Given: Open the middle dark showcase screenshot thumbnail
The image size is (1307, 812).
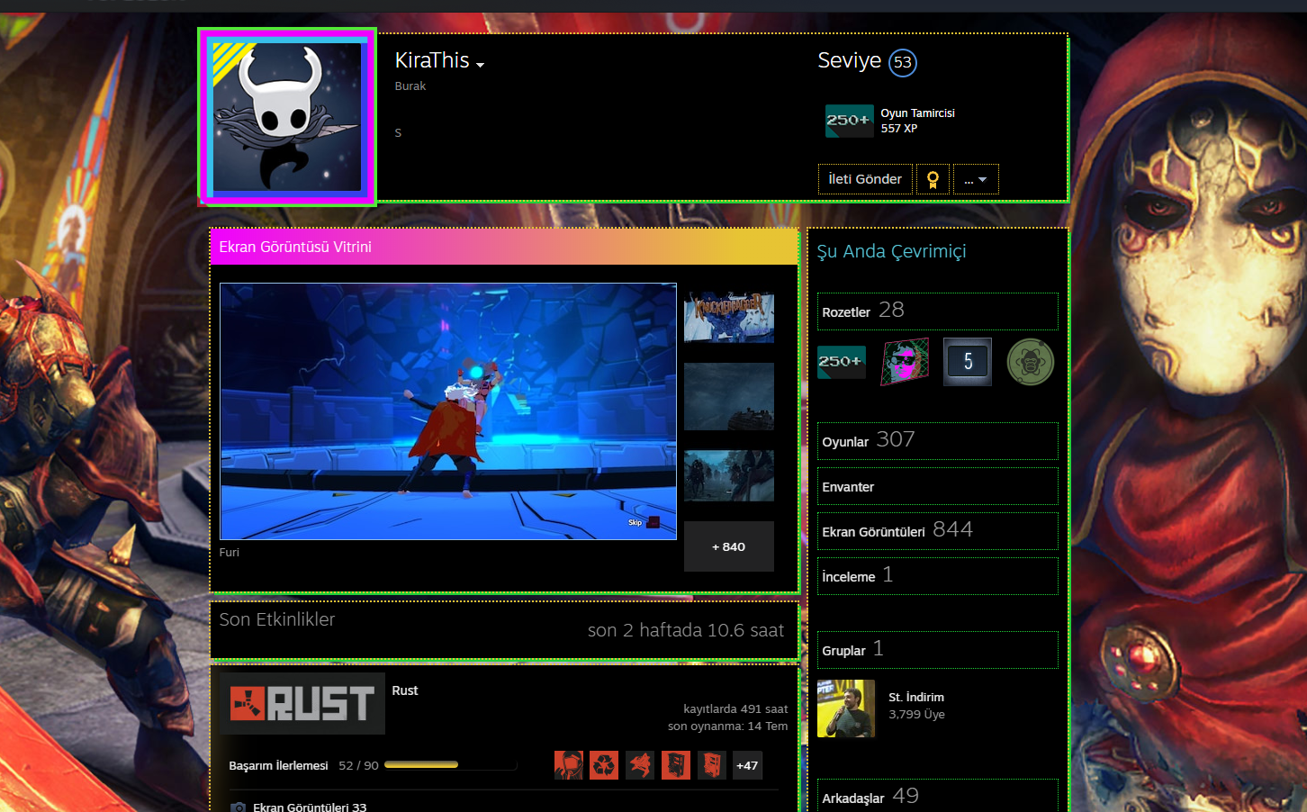Looking at the screenshot, I should (x=729, y=396).
